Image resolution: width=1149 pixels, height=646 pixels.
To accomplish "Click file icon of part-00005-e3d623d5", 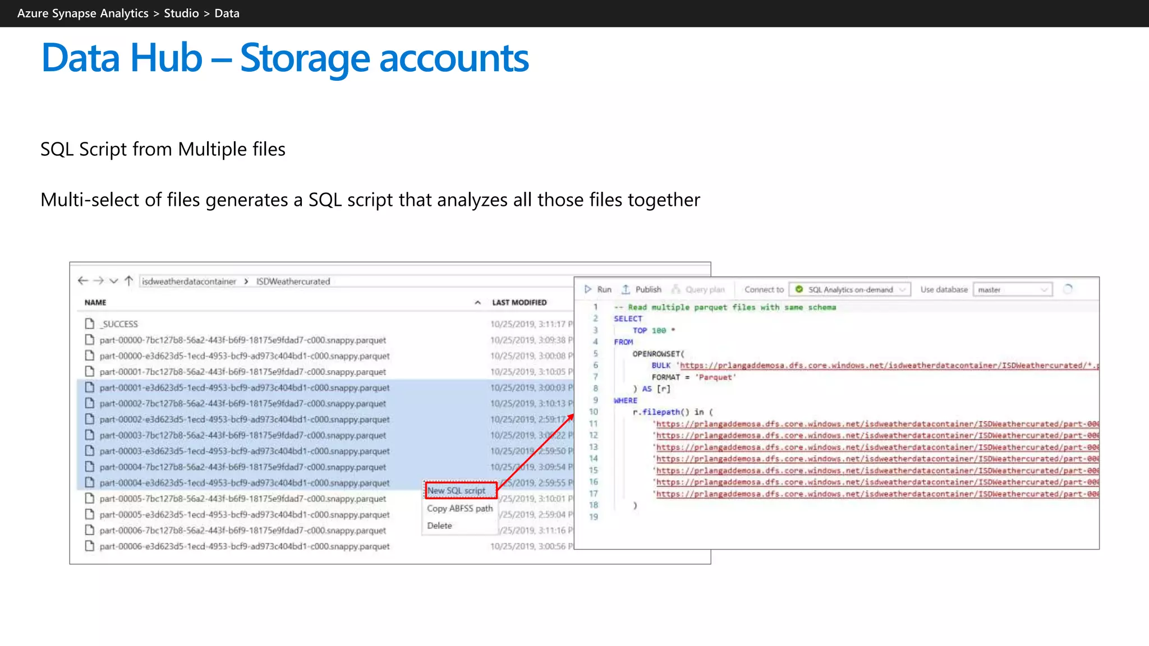I will tap(89, 514).
